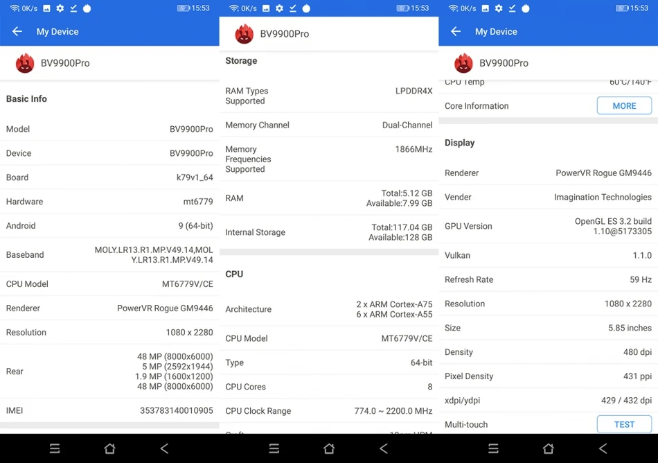Tap the Display section heading

[459, 143]
